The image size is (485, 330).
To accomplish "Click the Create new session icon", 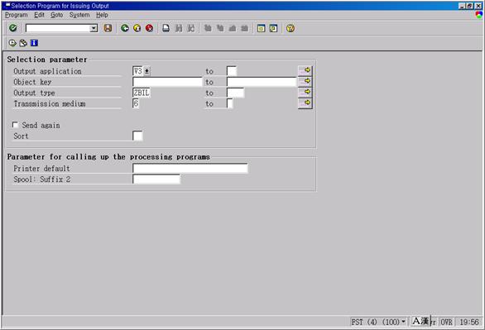I will click(261, 28).
